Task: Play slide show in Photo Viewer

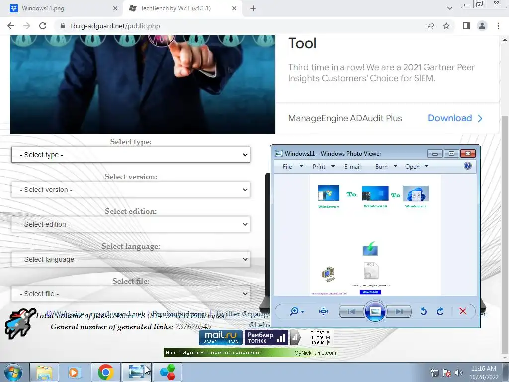Action: coord(375,312)
